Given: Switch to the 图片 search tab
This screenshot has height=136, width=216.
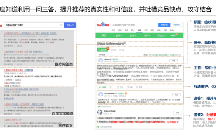Looking at the screenshot, I should click(x=133, y=30).
